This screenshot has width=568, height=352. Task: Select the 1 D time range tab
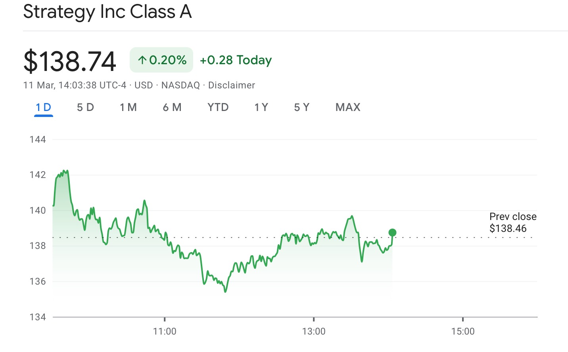pyautogui.click(x=44, y=107)
